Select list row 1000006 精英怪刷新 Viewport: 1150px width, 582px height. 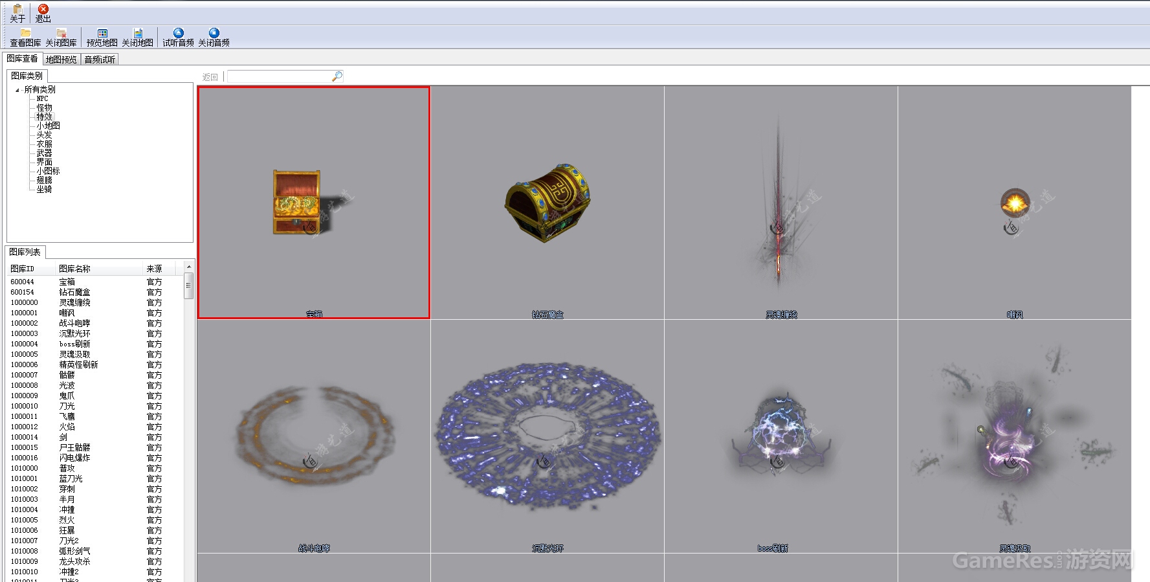[x=95, y=364]
